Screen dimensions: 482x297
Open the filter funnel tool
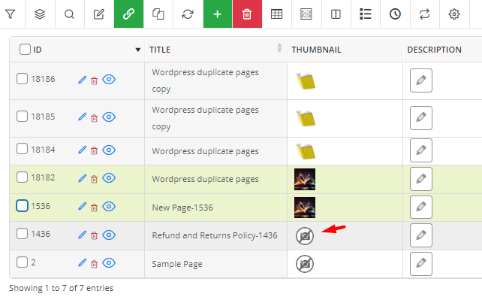(11, 14)
